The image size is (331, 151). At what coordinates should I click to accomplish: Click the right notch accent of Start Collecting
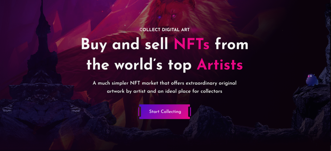[x=190, y=111]
